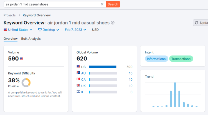Open the Feb 7, 2023 date dropdown
Viewport: 208px width, 115px height.
point(75,30)
